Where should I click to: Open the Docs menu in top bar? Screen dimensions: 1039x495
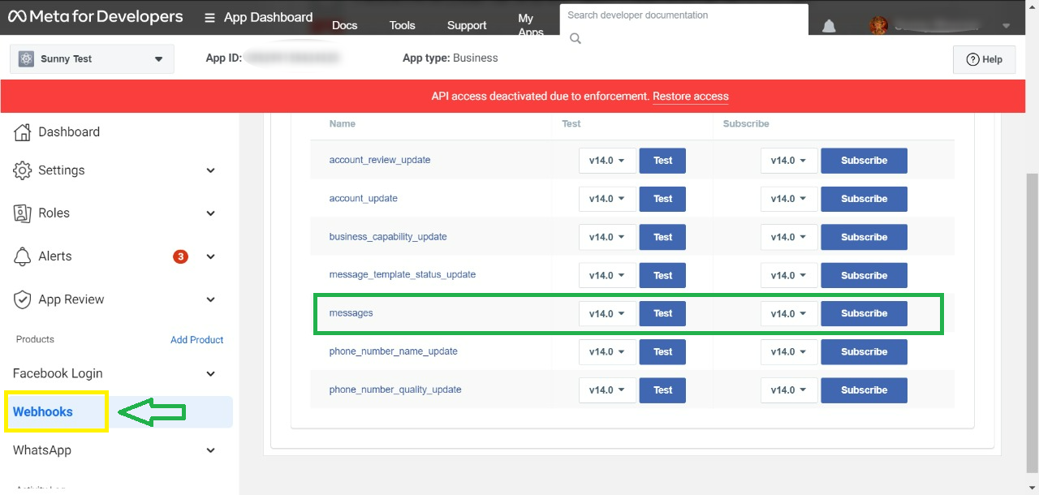point(344,25)
